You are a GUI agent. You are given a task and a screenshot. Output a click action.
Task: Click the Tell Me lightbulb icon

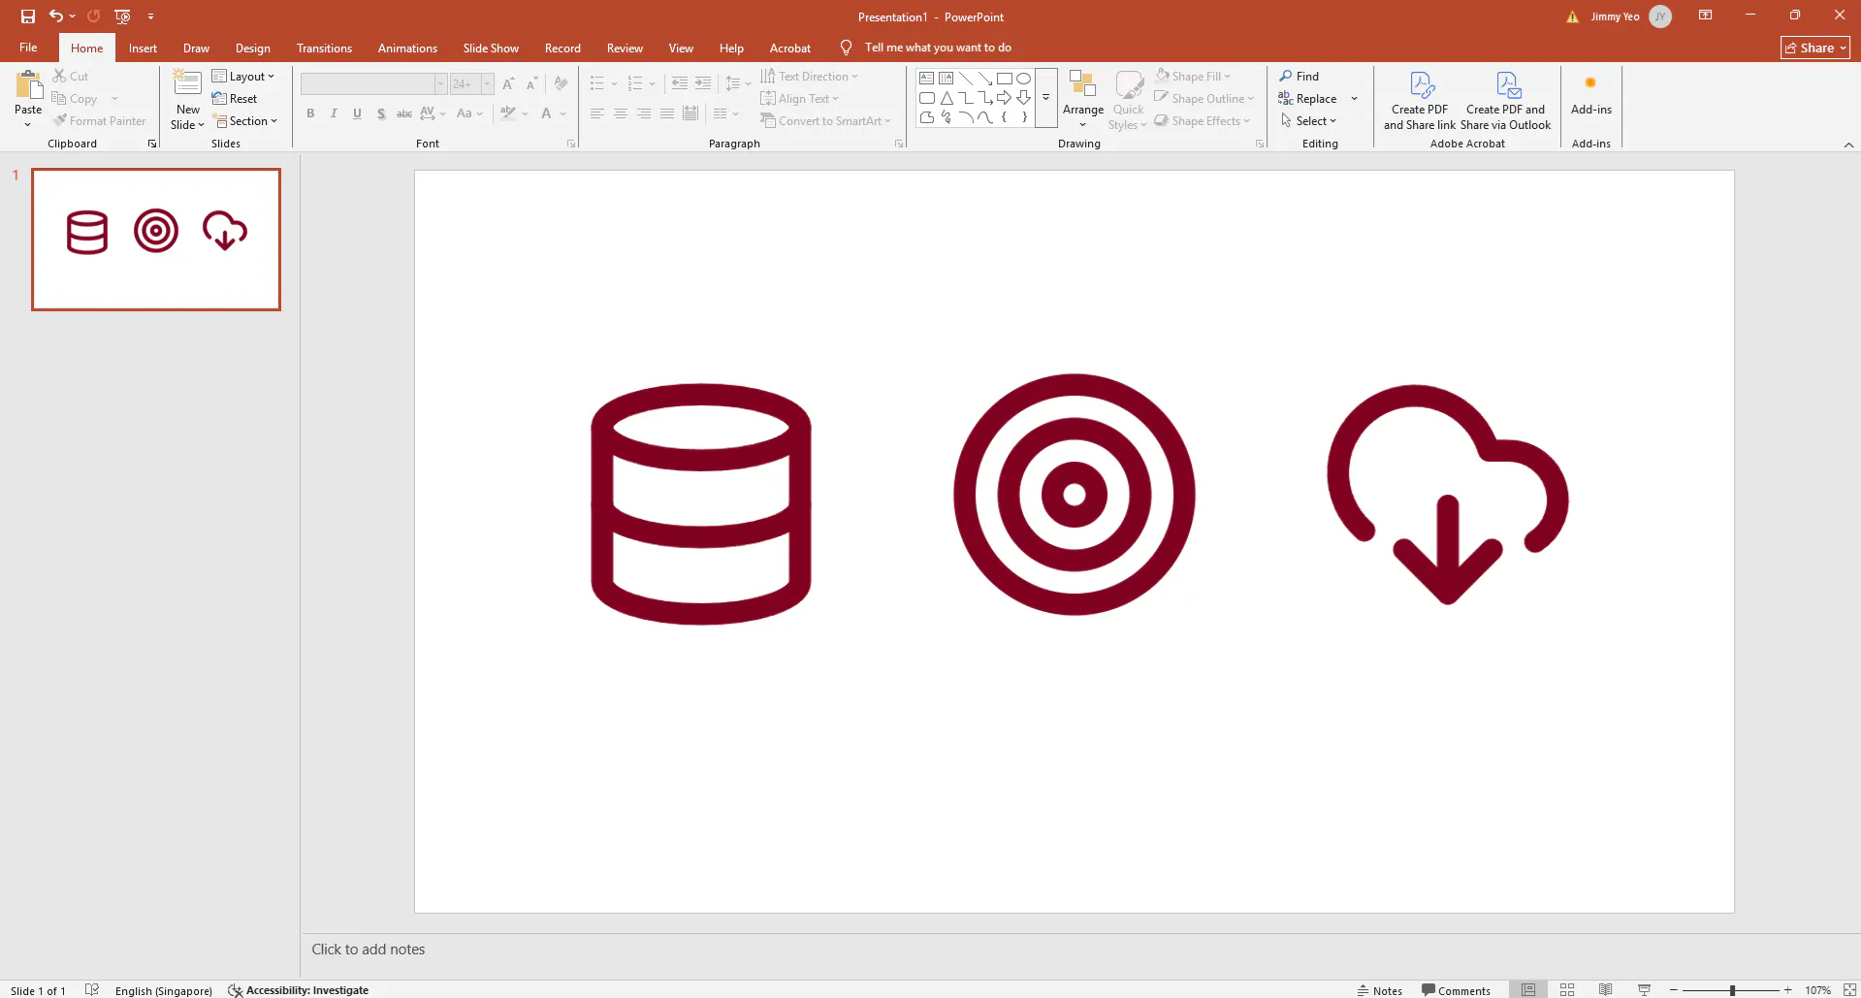(x=846, y=48)
